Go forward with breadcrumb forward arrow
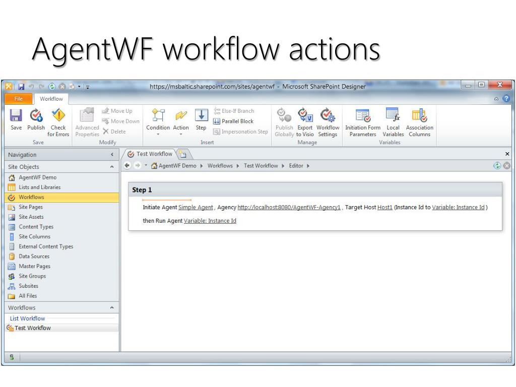This screenshot has height=387, width=516. point(137,165)
